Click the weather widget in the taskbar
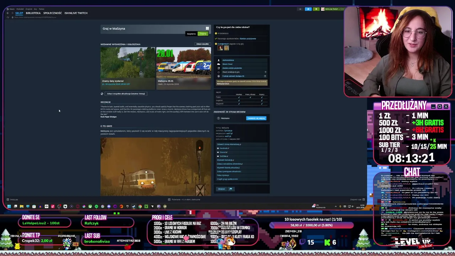Image resolution: width=455 pixels, height=256 pixels. coord(318,206)
